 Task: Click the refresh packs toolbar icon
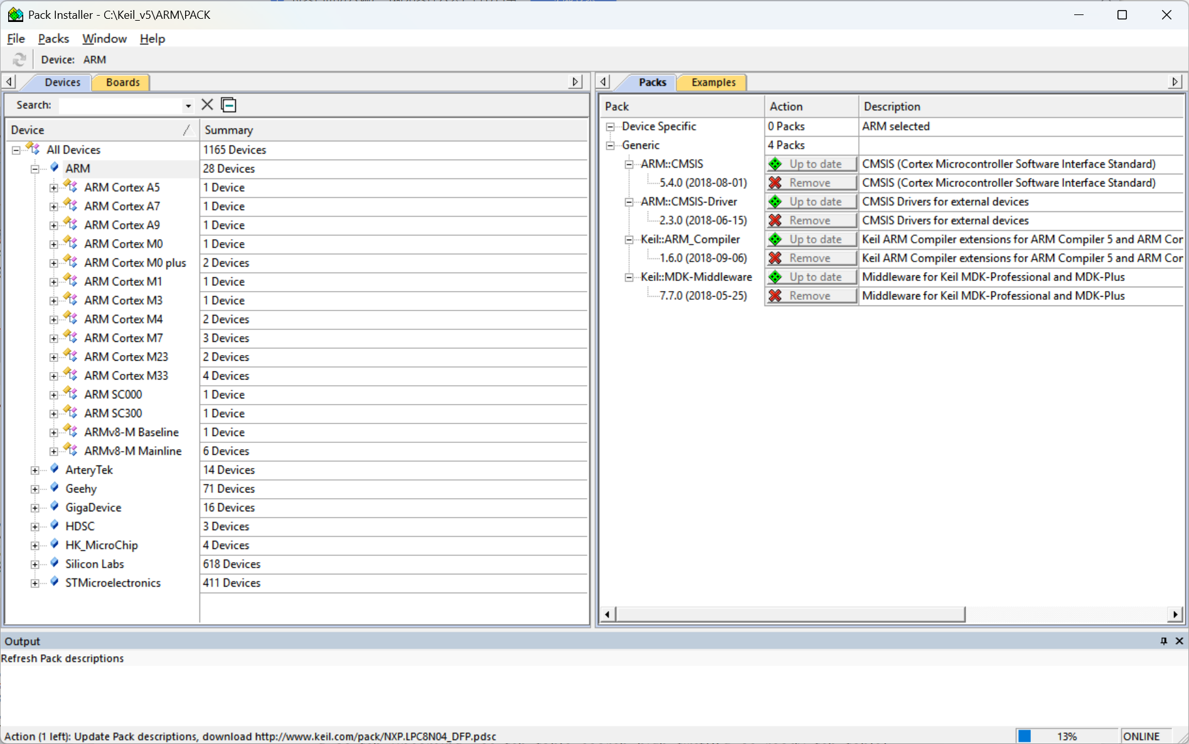19,60
